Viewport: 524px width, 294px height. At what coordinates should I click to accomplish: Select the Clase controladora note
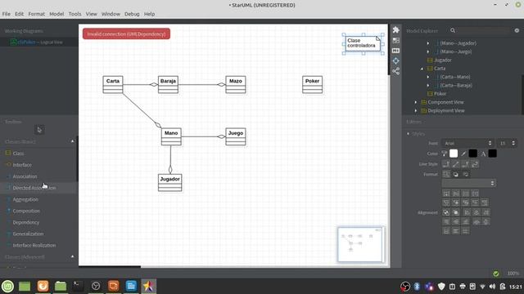point(363,43)
